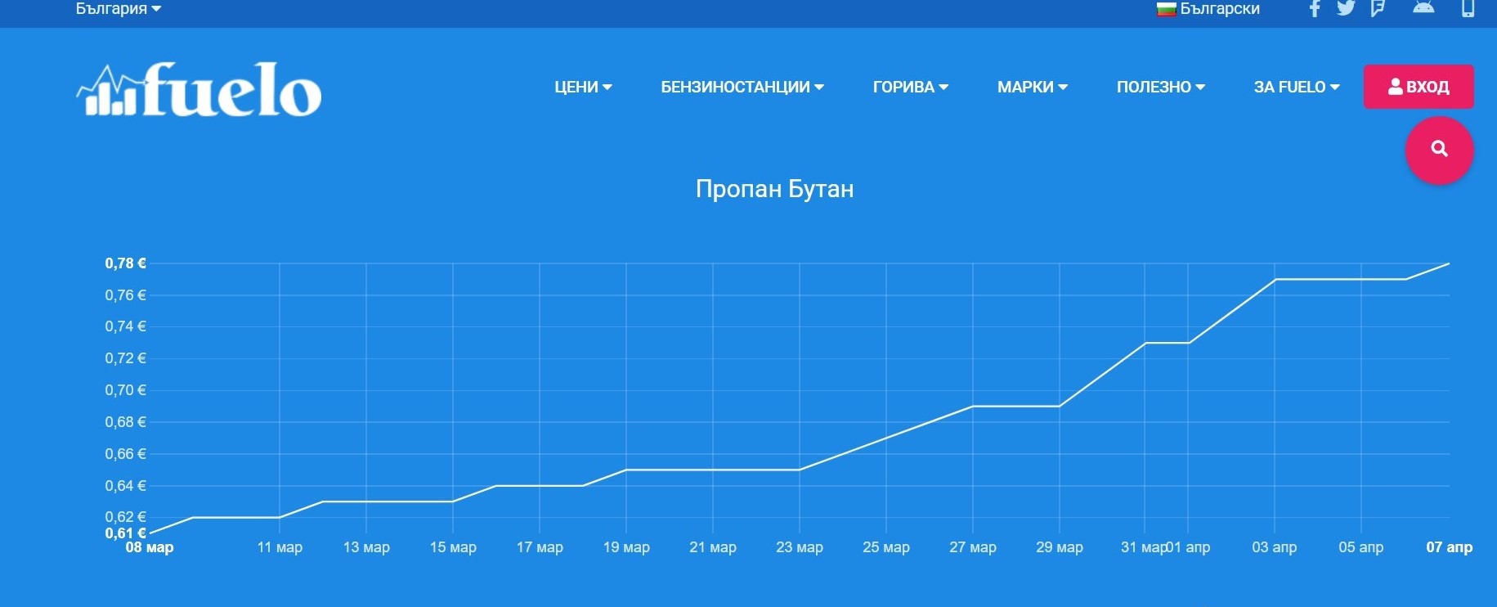This screenshot has height=607, width=1497.
Task: Open the ЦЕНИ dropdown menu
Action: 583,87
